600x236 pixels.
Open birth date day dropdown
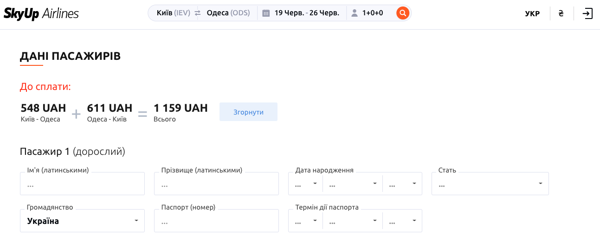pyautogui.click(x=305, y=184)
